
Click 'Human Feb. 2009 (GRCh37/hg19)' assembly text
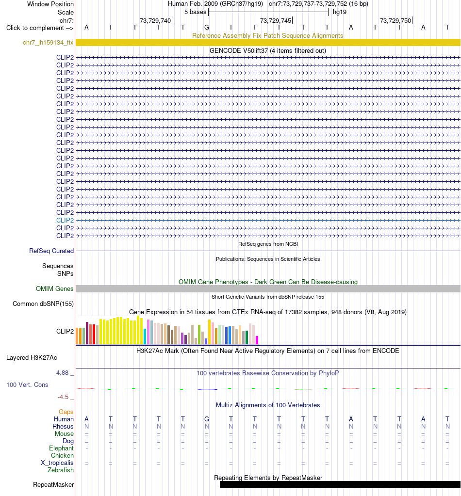click(215, 4)
